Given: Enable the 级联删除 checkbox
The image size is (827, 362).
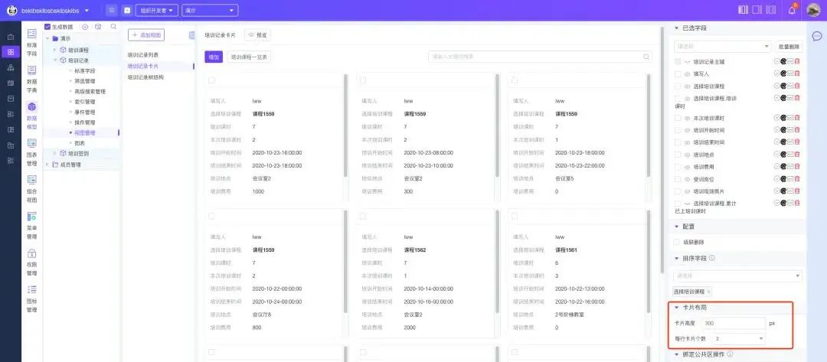Looking at the screenshot, I should 677,242.
